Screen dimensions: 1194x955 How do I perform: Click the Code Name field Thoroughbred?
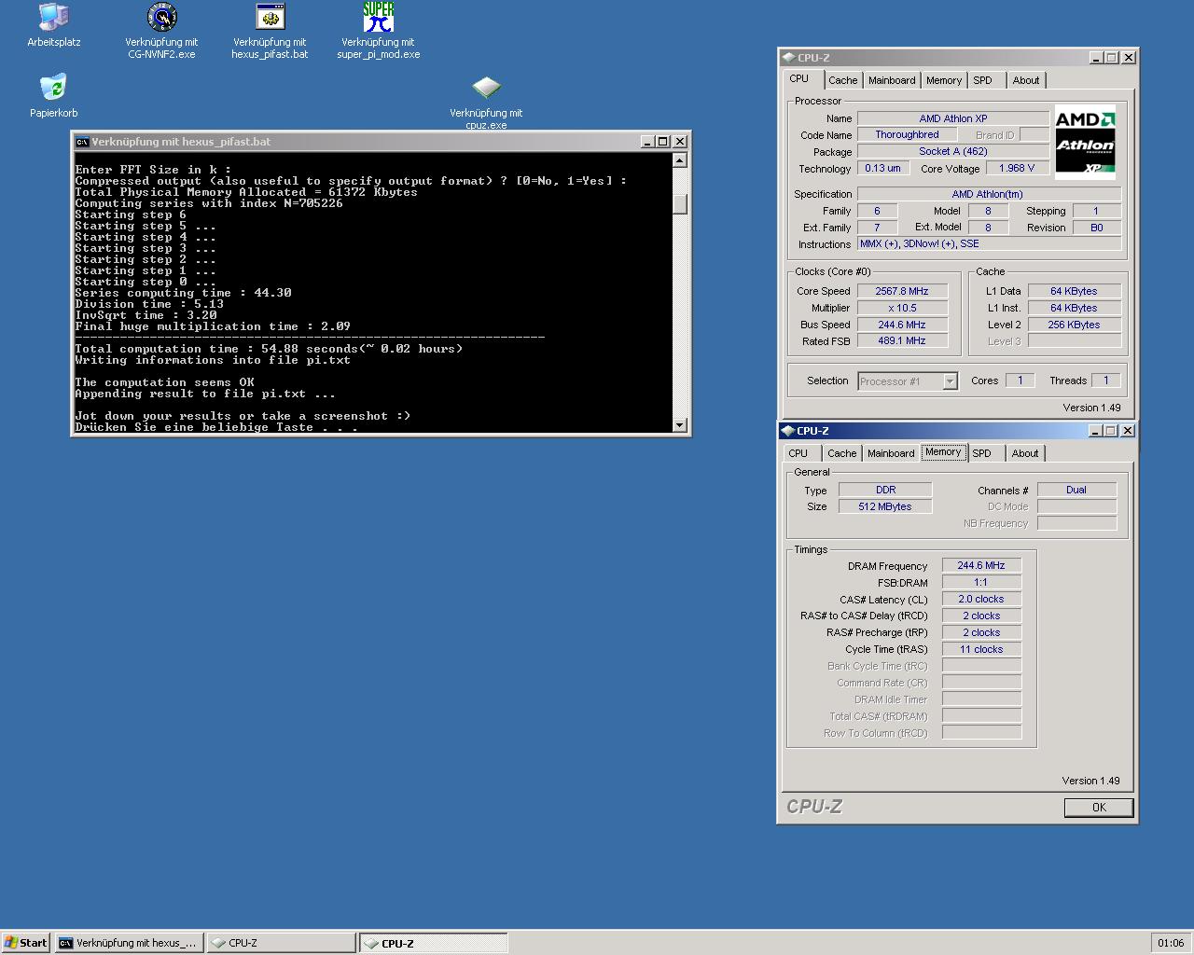[907, 135]
